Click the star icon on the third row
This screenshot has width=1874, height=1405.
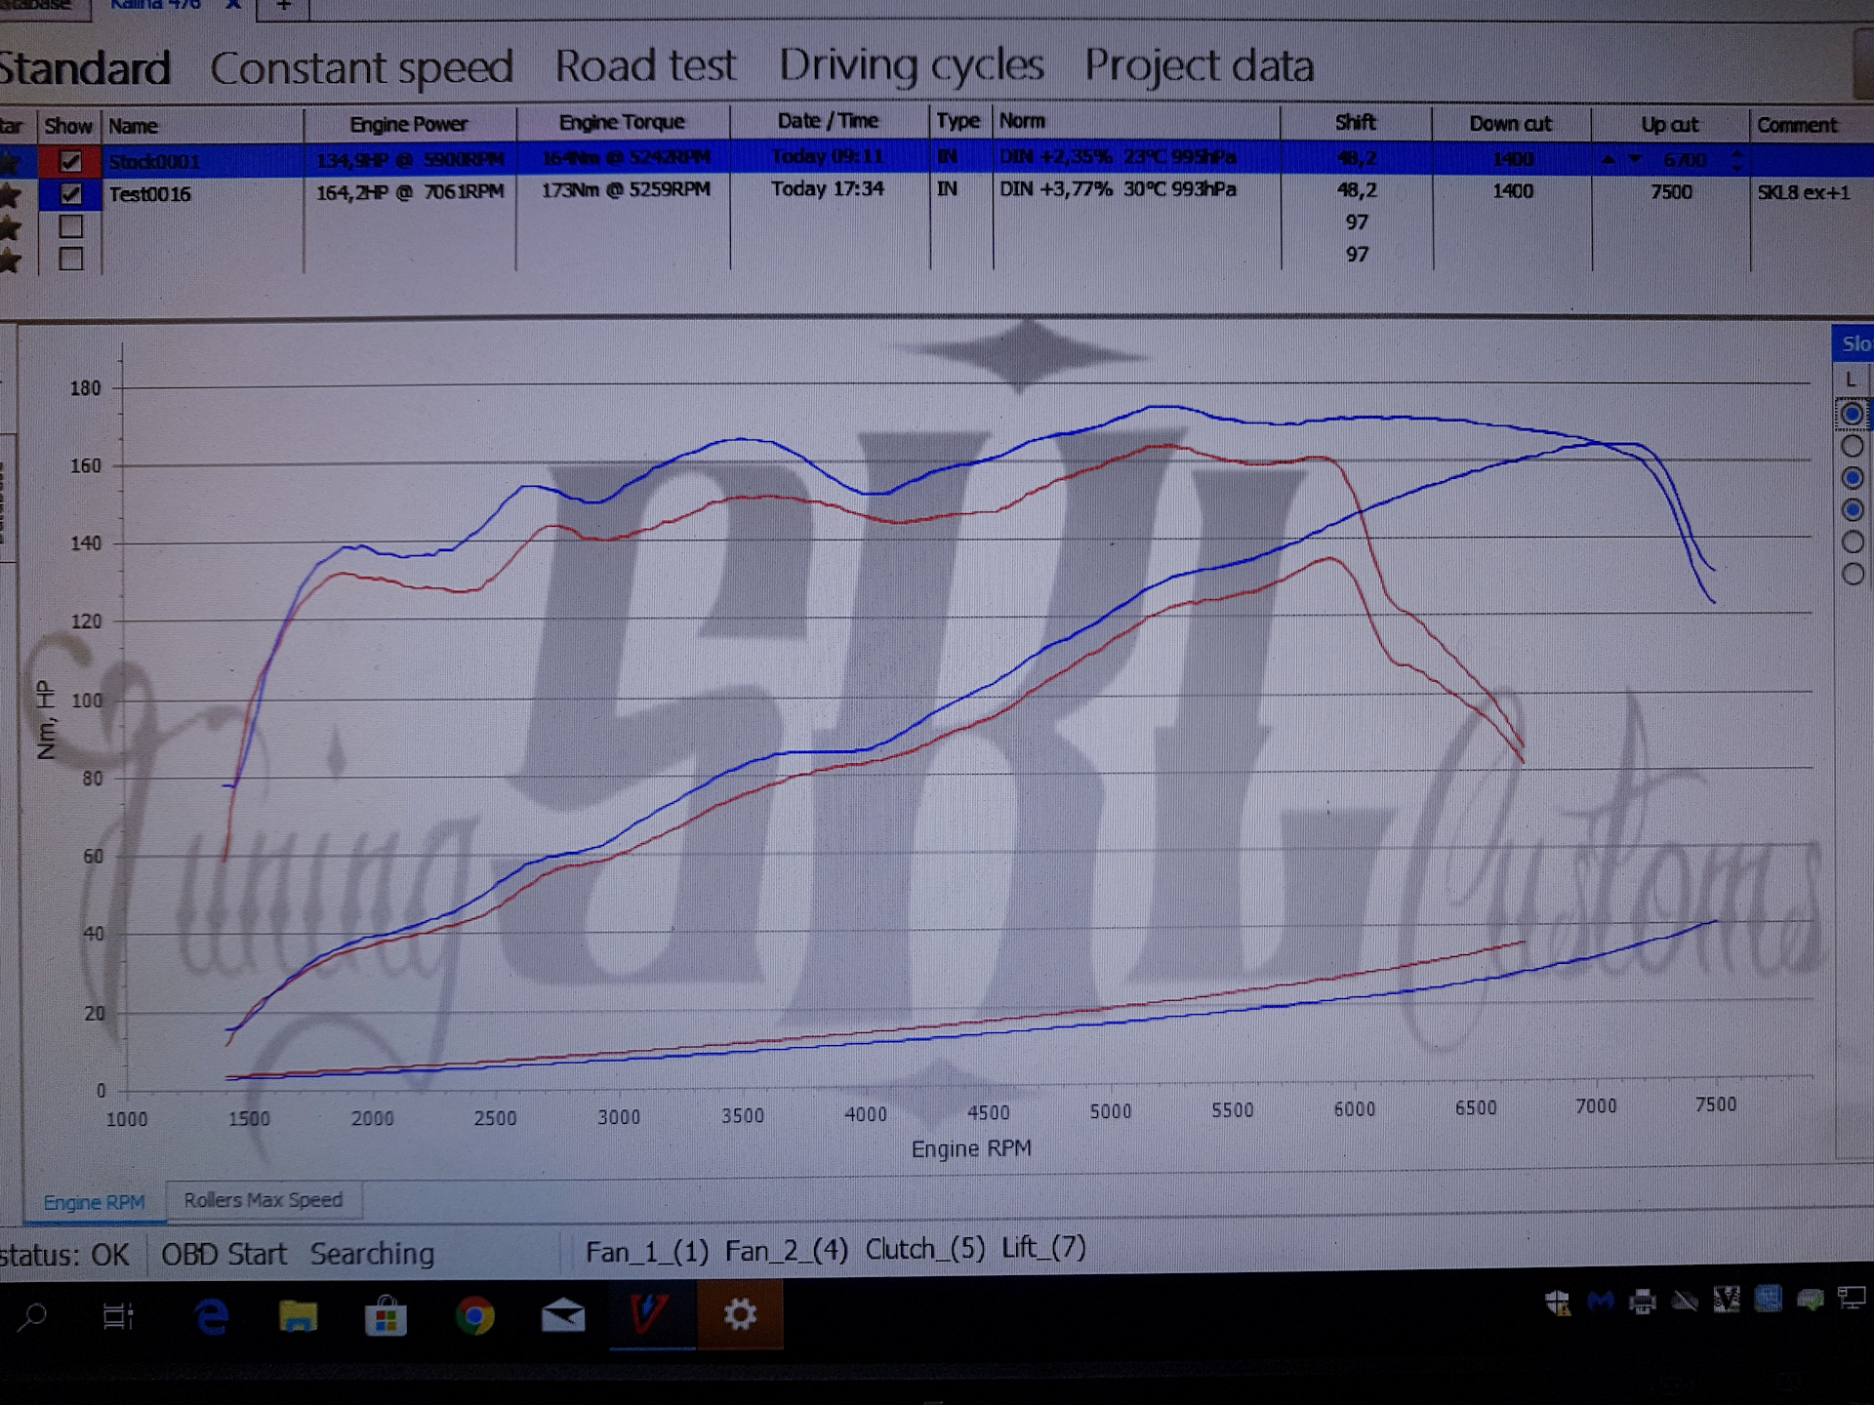(11, 228)
